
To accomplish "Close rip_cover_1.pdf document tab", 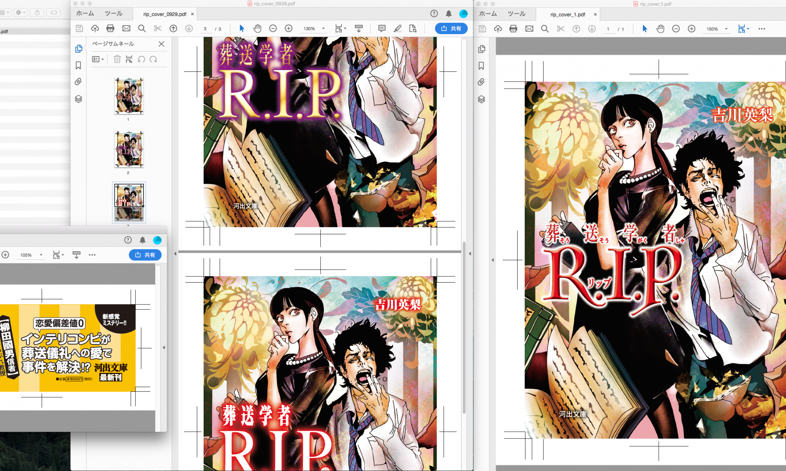I will pos(595,15).
